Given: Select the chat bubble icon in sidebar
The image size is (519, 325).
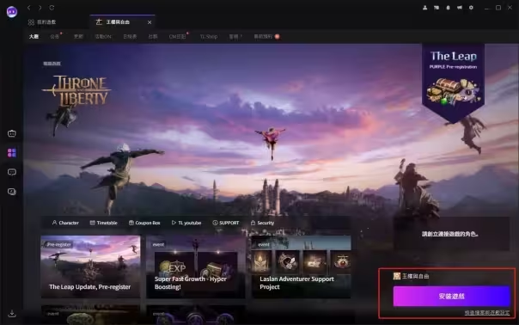Looking at the screenshot, I should pyautogui.click(x=12, y=172).
